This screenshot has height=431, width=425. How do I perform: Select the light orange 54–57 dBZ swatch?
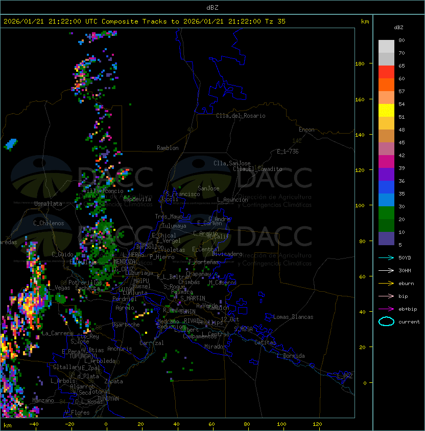coord(386,98)
